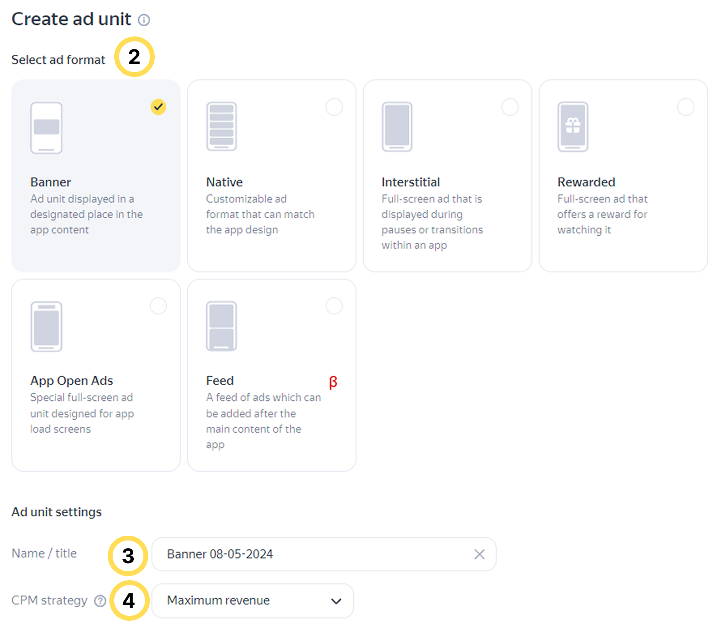Click the info icon beside Create ad unit
The height and width of the screenshot is (628, 717).
point(144,20)
